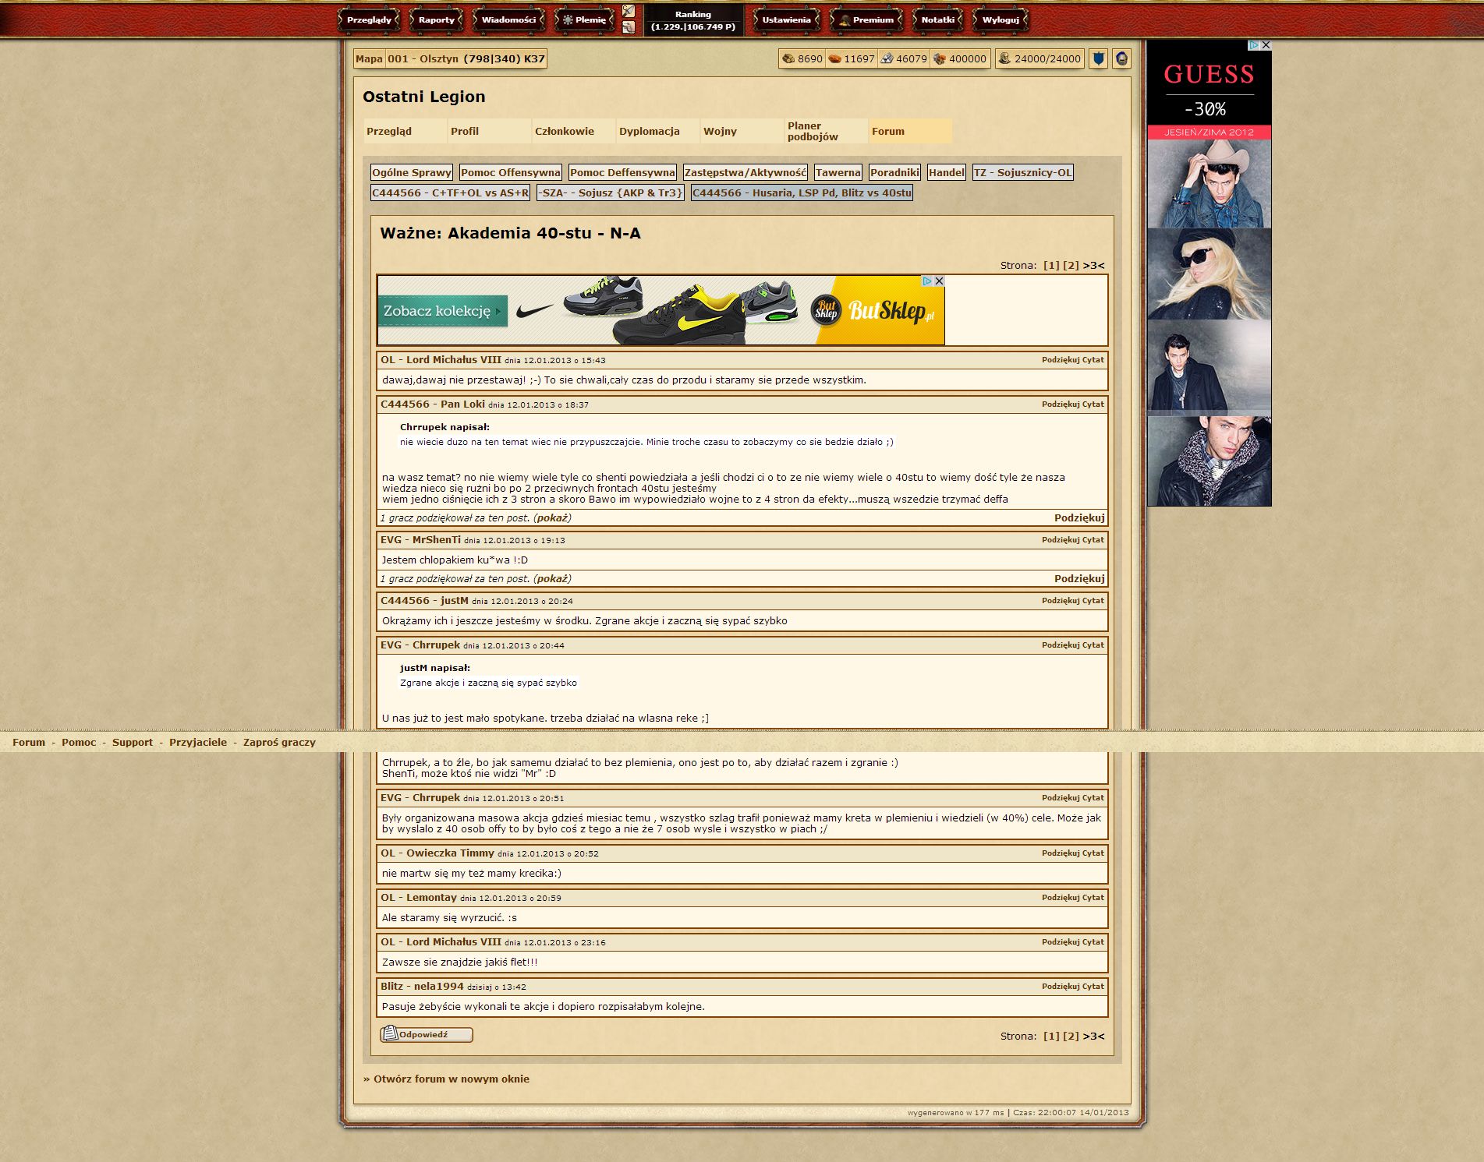Go to page 2 at top pagination
This screenshot has width=1484, height=1162.
(x=1071, y=266)
